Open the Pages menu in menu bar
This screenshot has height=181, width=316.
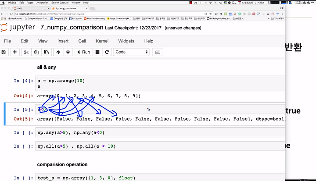pyautogui.click(x=30, y=3)
